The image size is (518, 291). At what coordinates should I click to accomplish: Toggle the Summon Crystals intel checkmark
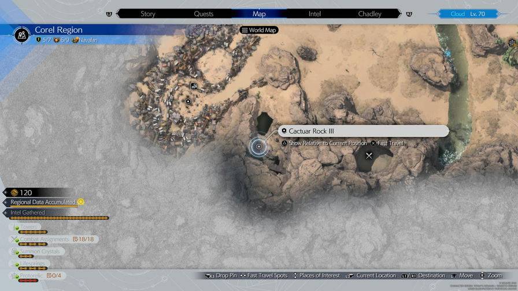click(x=17, y=252)
